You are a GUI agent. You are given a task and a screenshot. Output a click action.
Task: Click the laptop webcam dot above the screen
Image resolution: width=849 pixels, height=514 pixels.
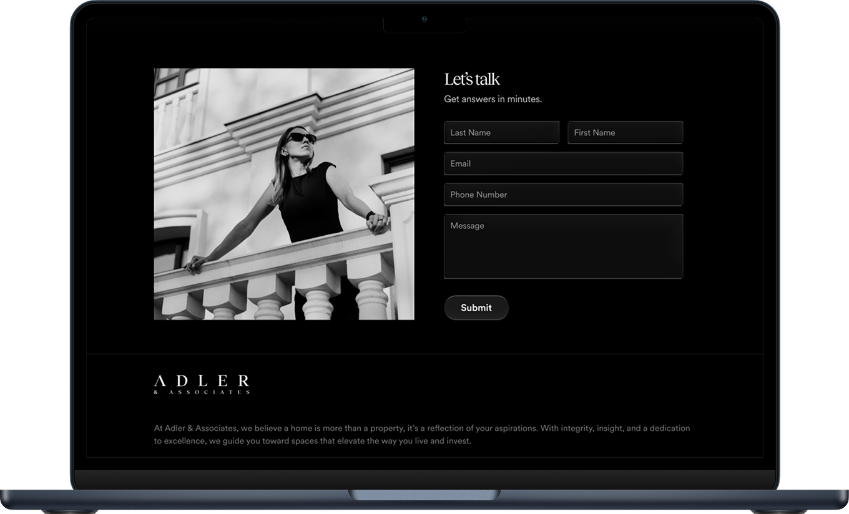click(x=424, y=19)
